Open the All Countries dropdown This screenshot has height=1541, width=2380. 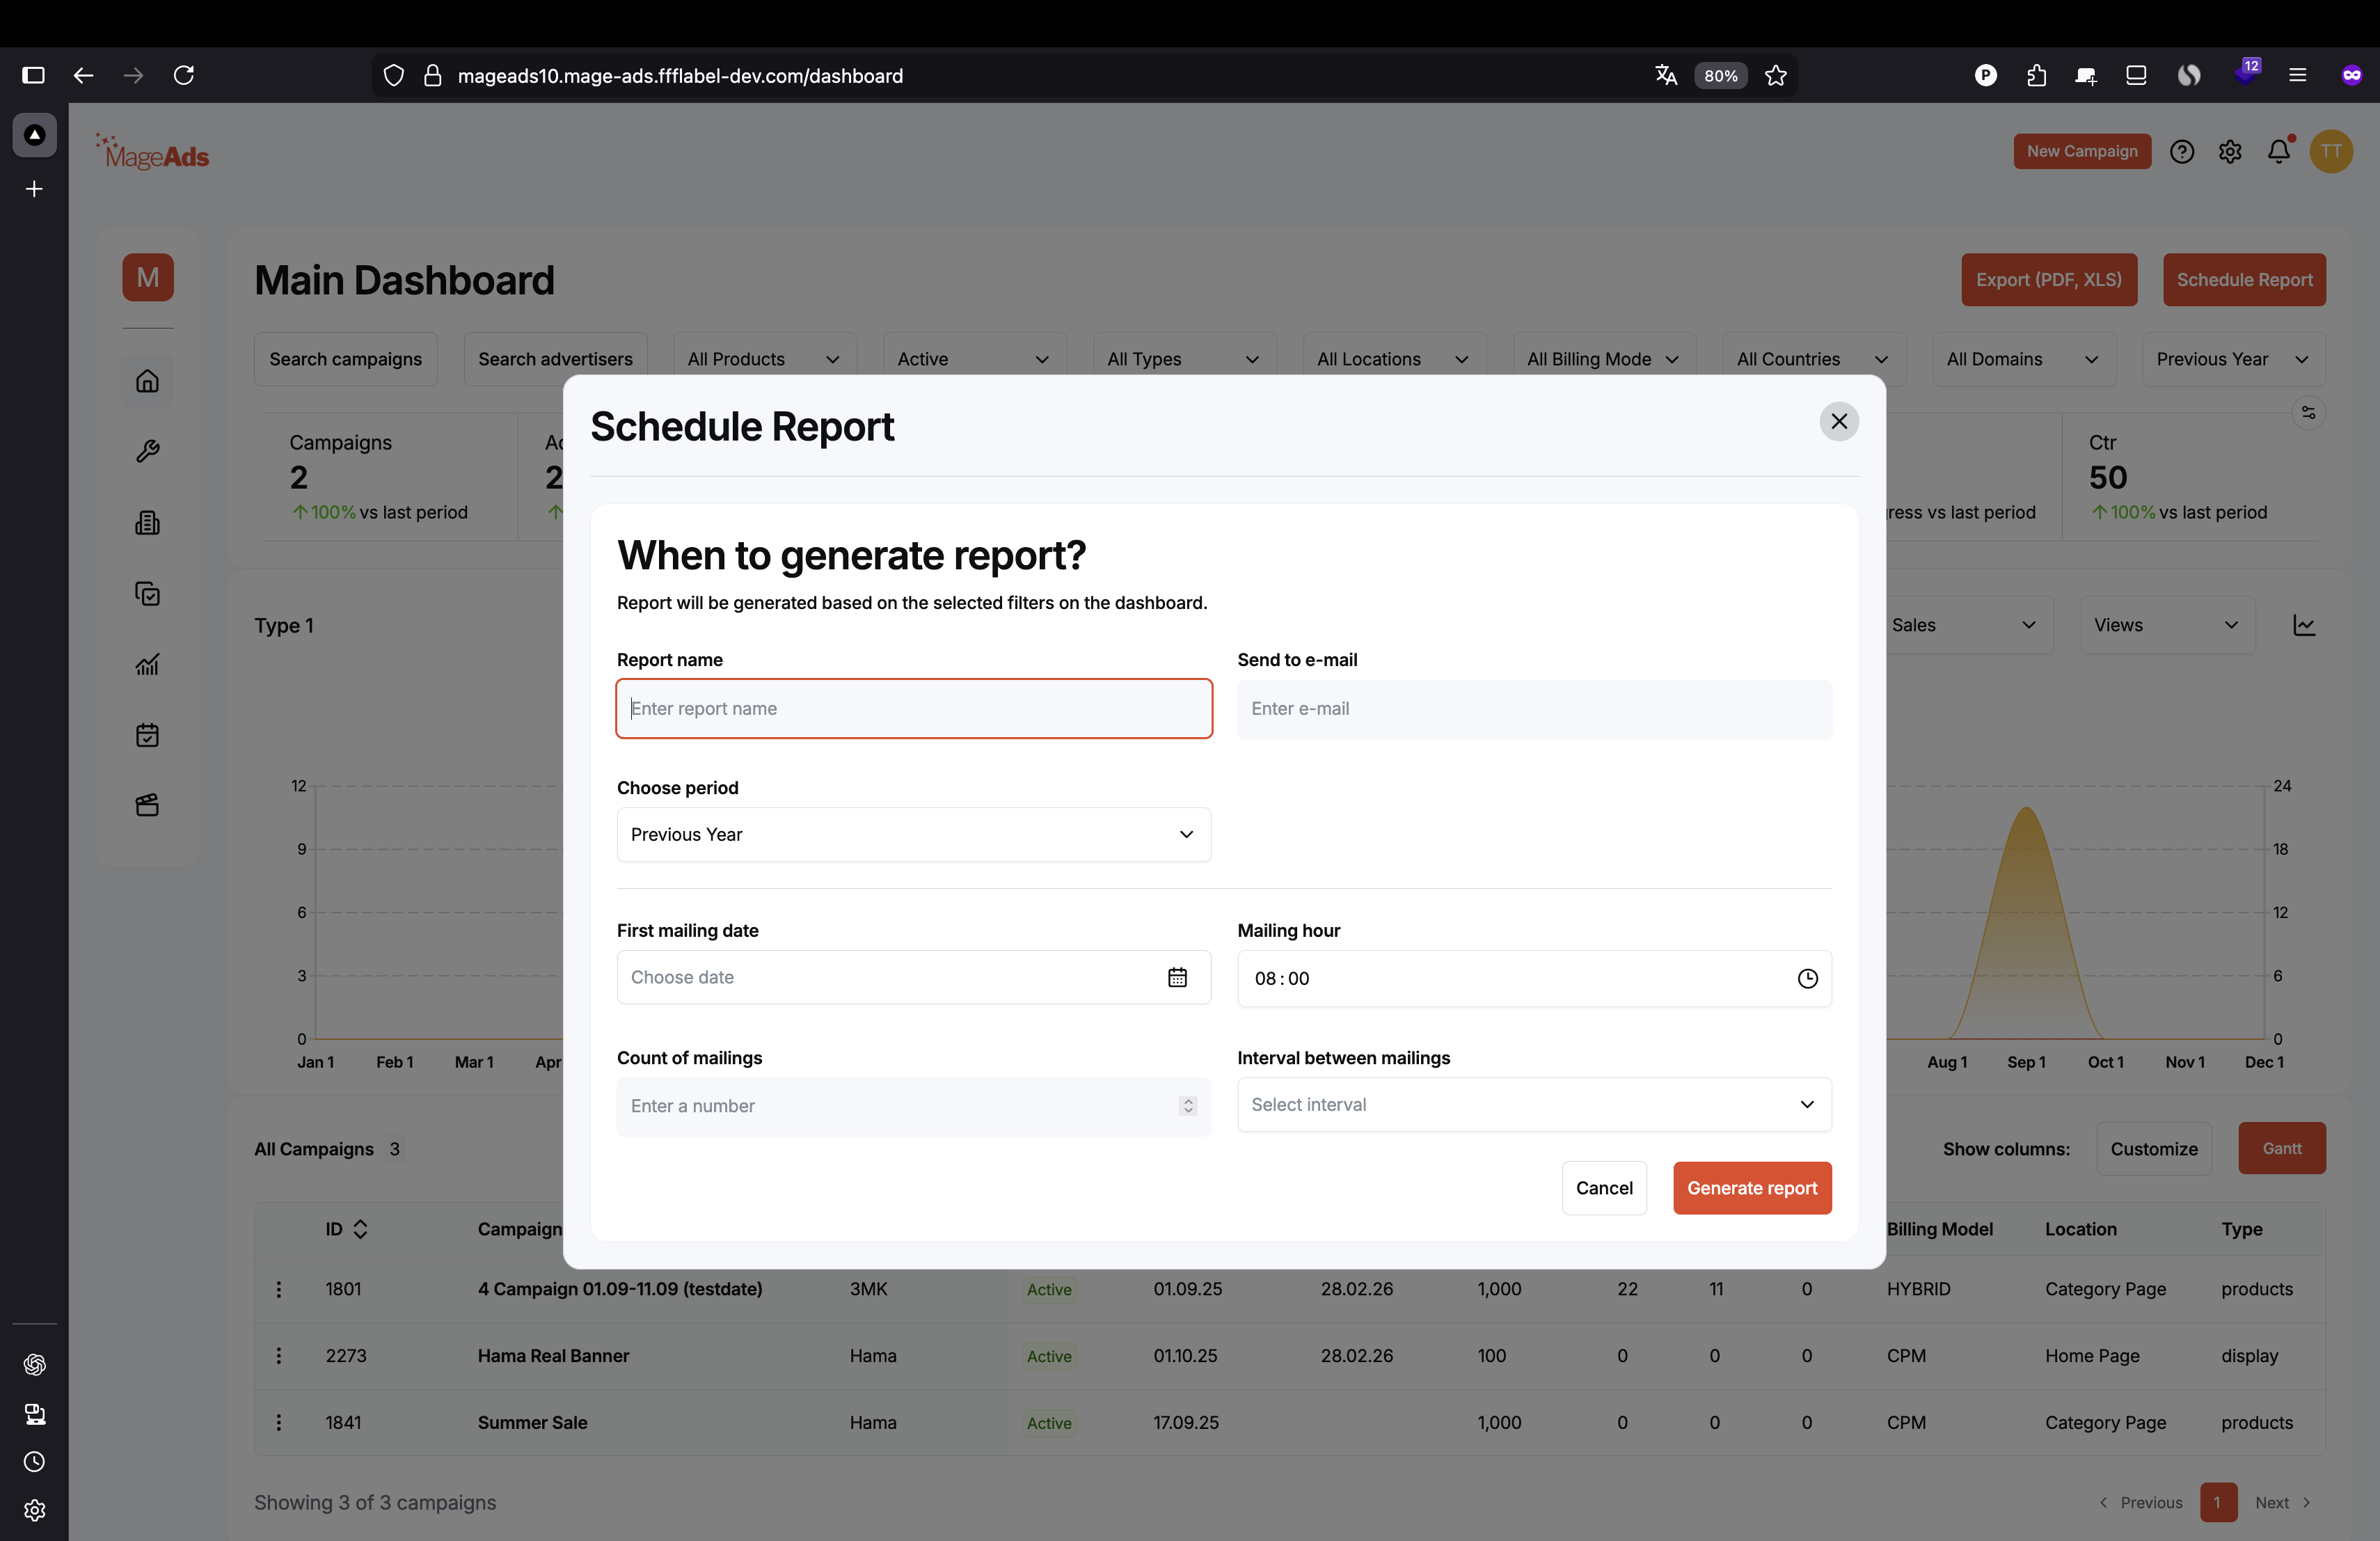click(x=1813, y=359)
